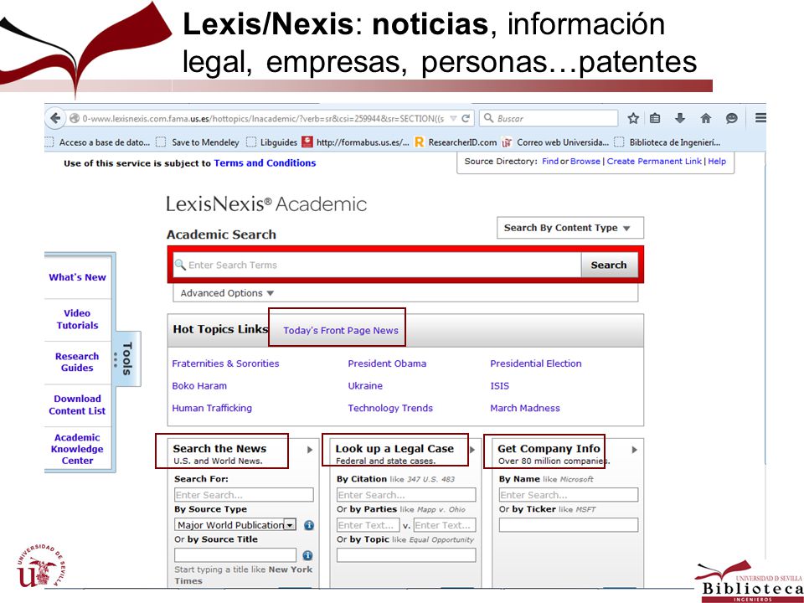Click Create Permanent Link
Viewport: 804px width, 603px height.
(654, 161)
